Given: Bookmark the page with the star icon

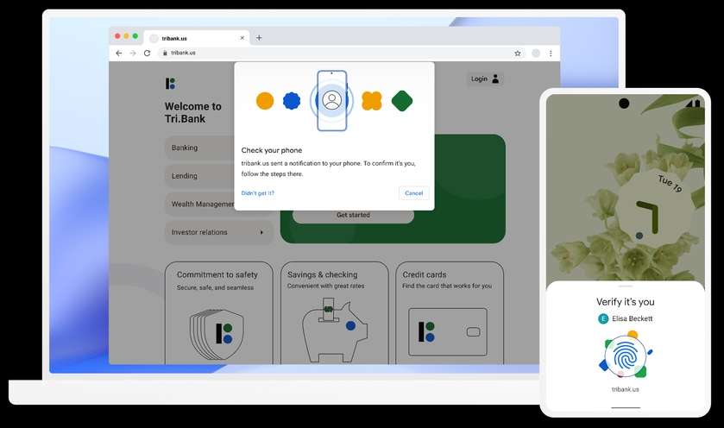Looking at the screenshot, I should point(518,53).
